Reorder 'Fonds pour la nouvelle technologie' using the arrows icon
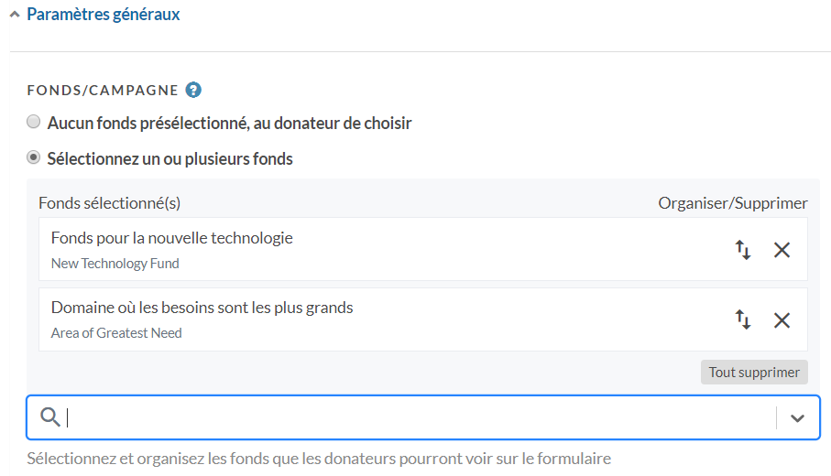Viewport: 831px width, 476px height. click(x=743, y=249)
